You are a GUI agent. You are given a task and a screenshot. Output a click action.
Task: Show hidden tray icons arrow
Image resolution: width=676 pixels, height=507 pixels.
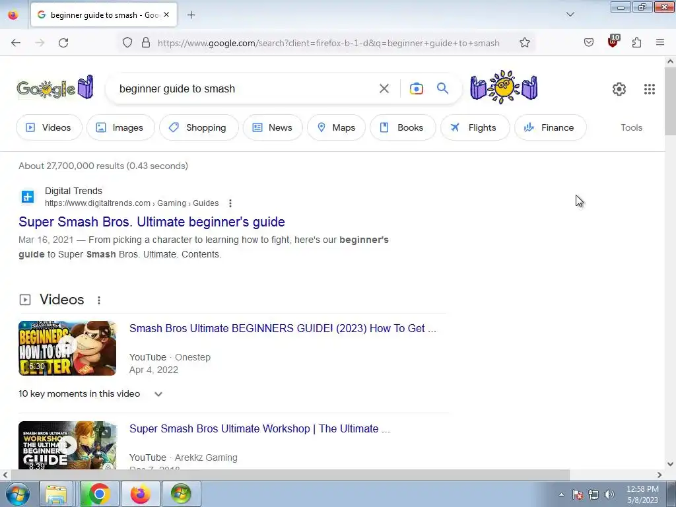[561, 494]
